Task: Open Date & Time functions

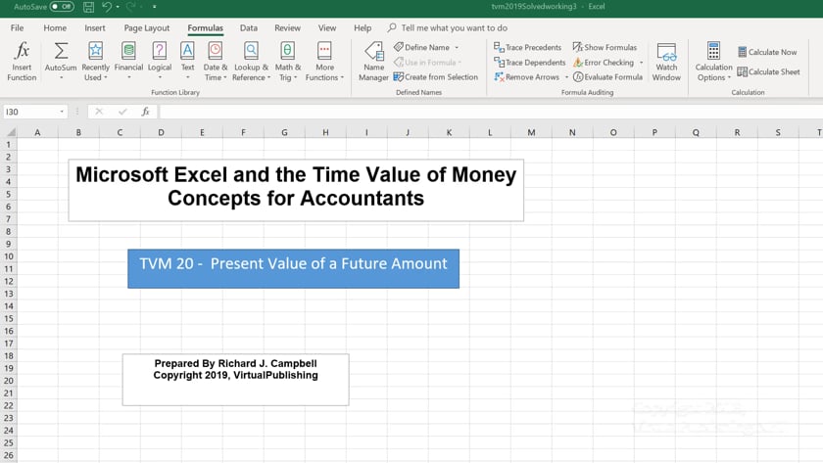Action: pos(216,62)
